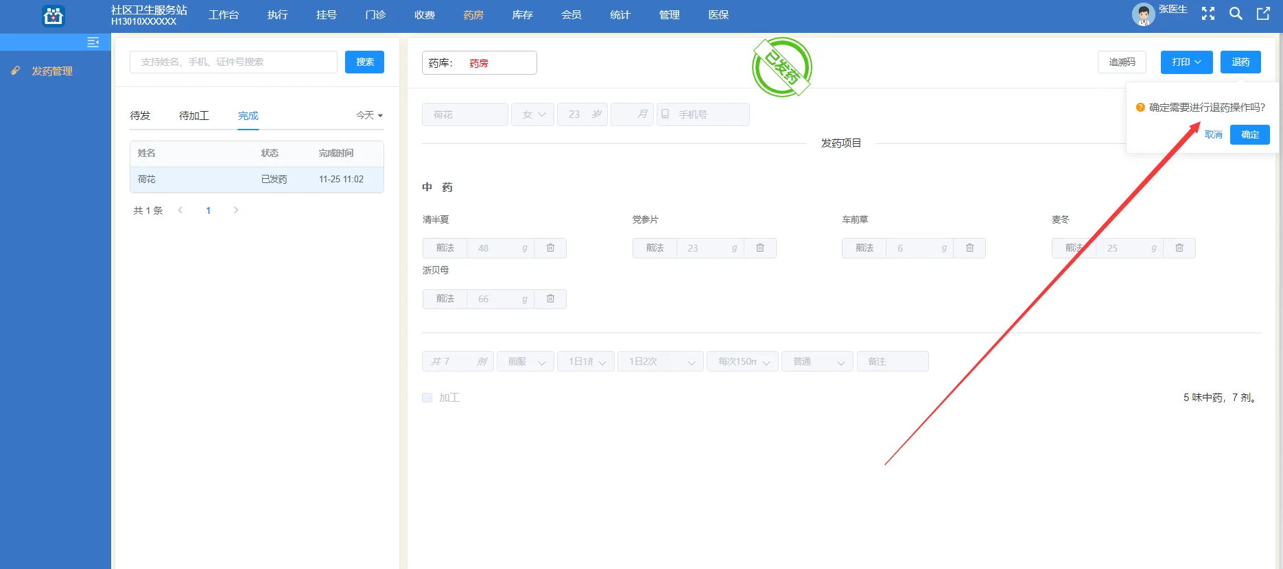The width and height of the screenshot is (1283, 569).
Task: Click the 已发药 status cell
Action: click(274, 180)
